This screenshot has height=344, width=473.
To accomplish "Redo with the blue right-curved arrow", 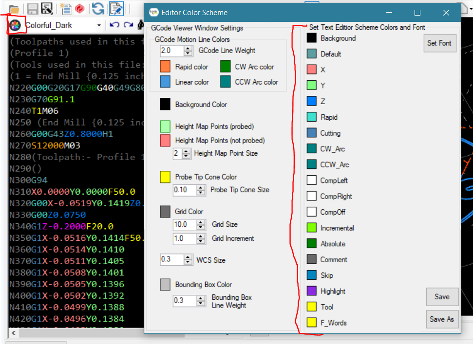I will click(128, 25).
